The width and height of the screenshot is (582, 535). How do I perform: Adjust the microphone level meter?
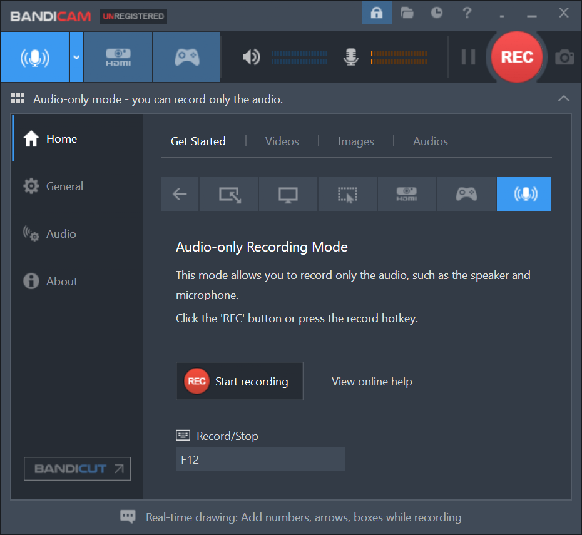(399, 58)
